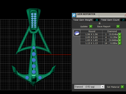
Task: Click the Total Gem Weight label
Action: (83, 20)
